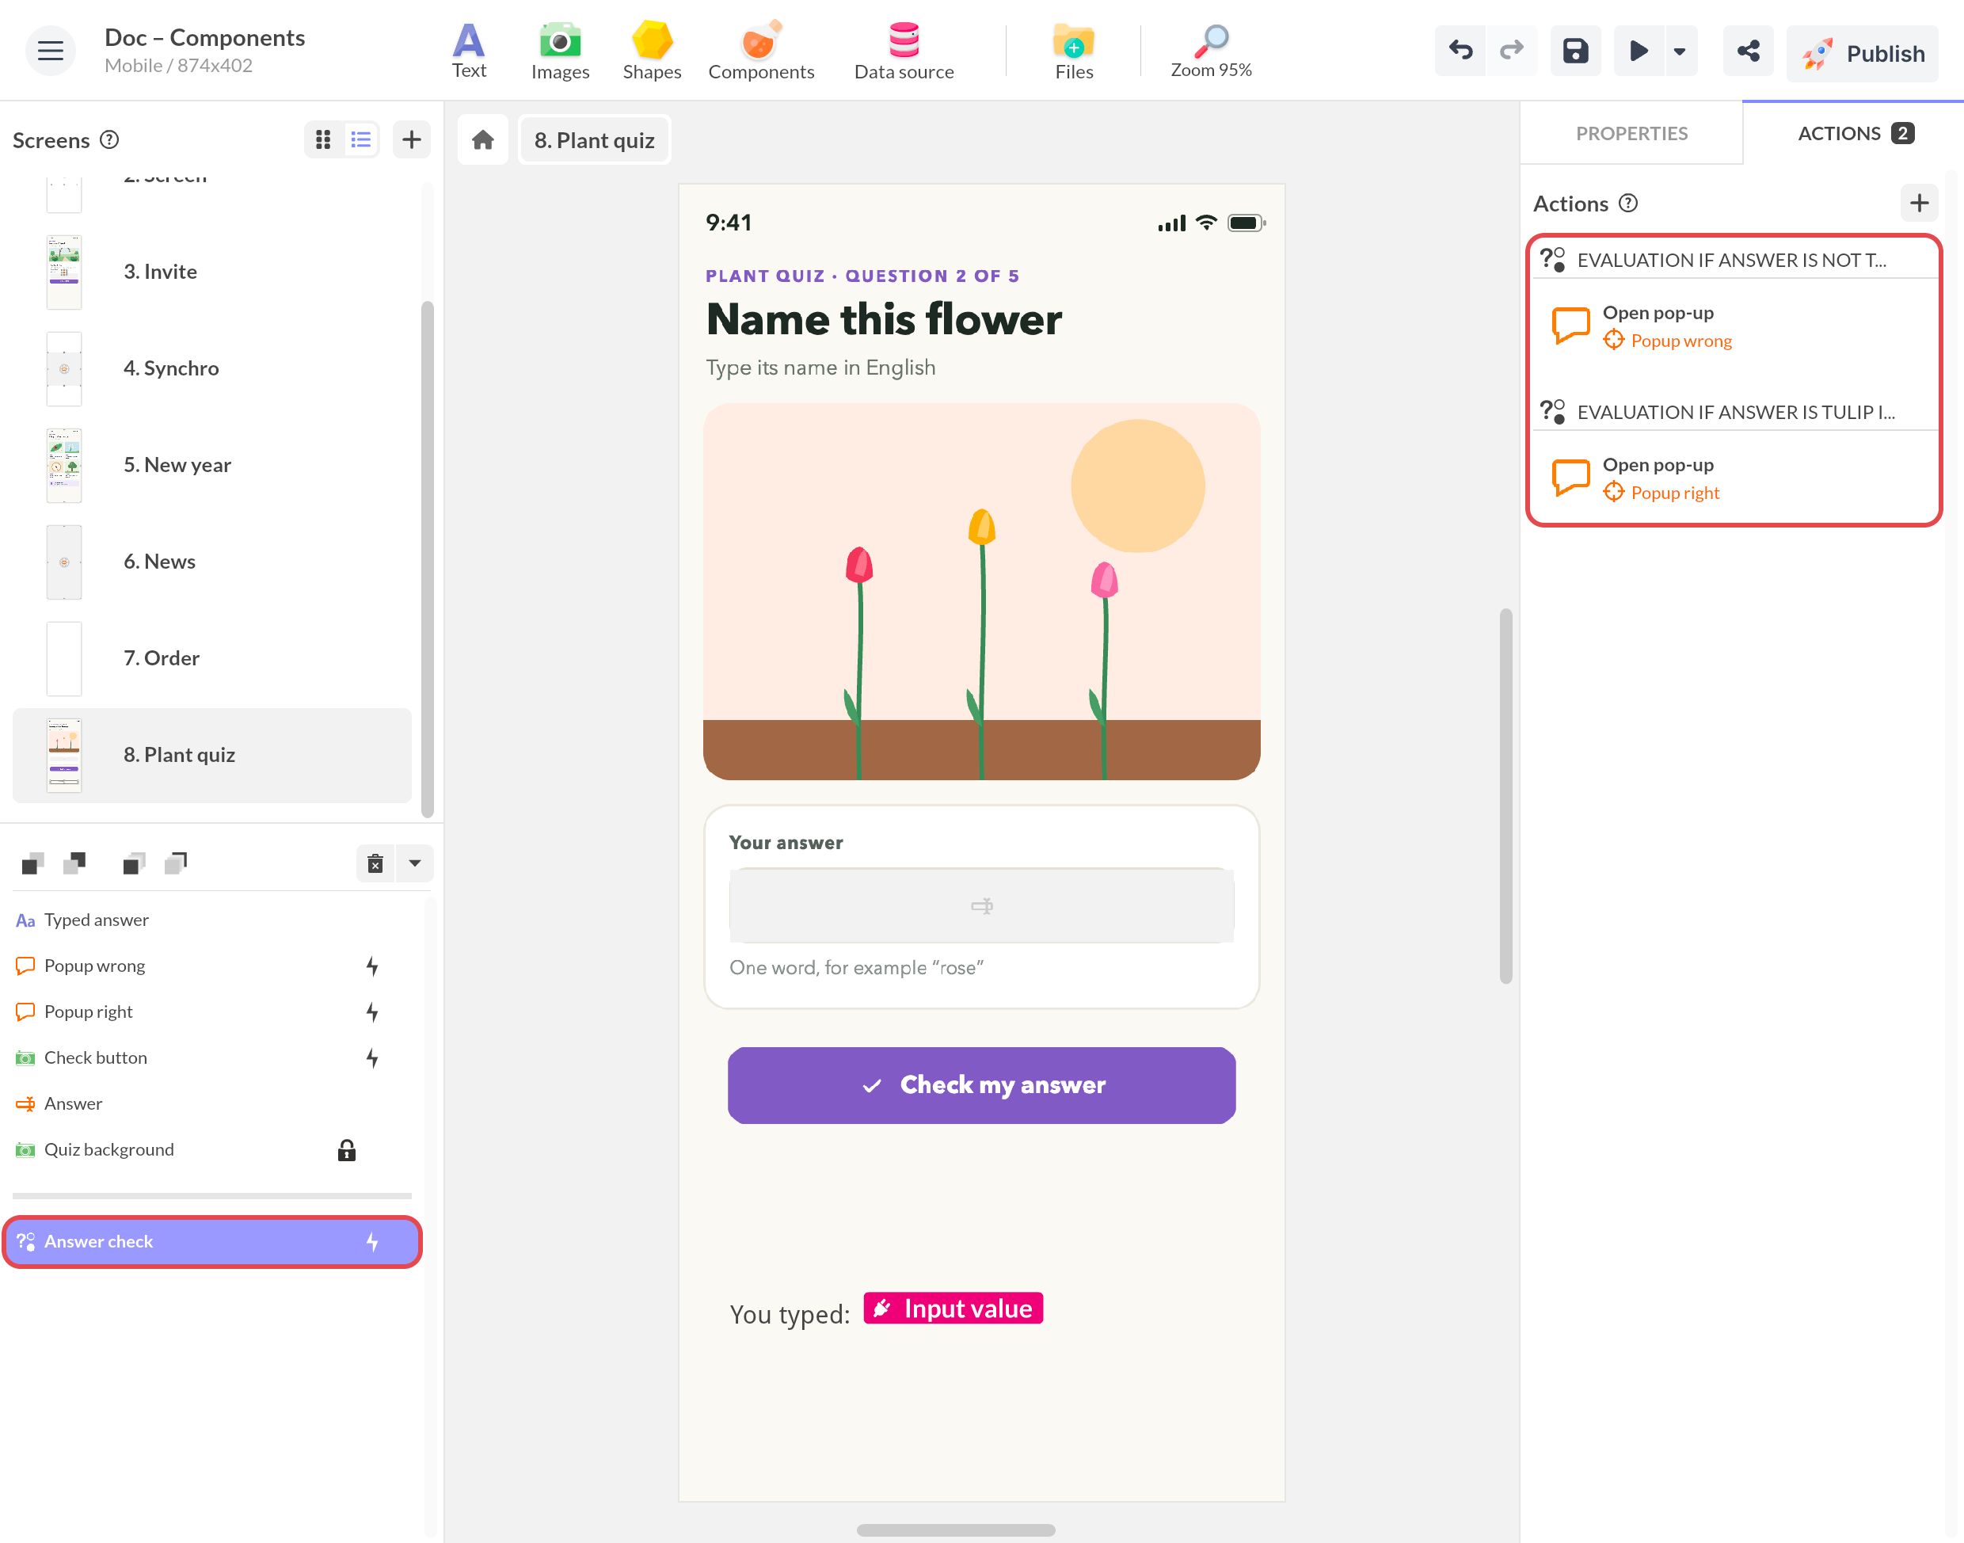
Task: Open help for Screens panel
Action: [109, 139]
